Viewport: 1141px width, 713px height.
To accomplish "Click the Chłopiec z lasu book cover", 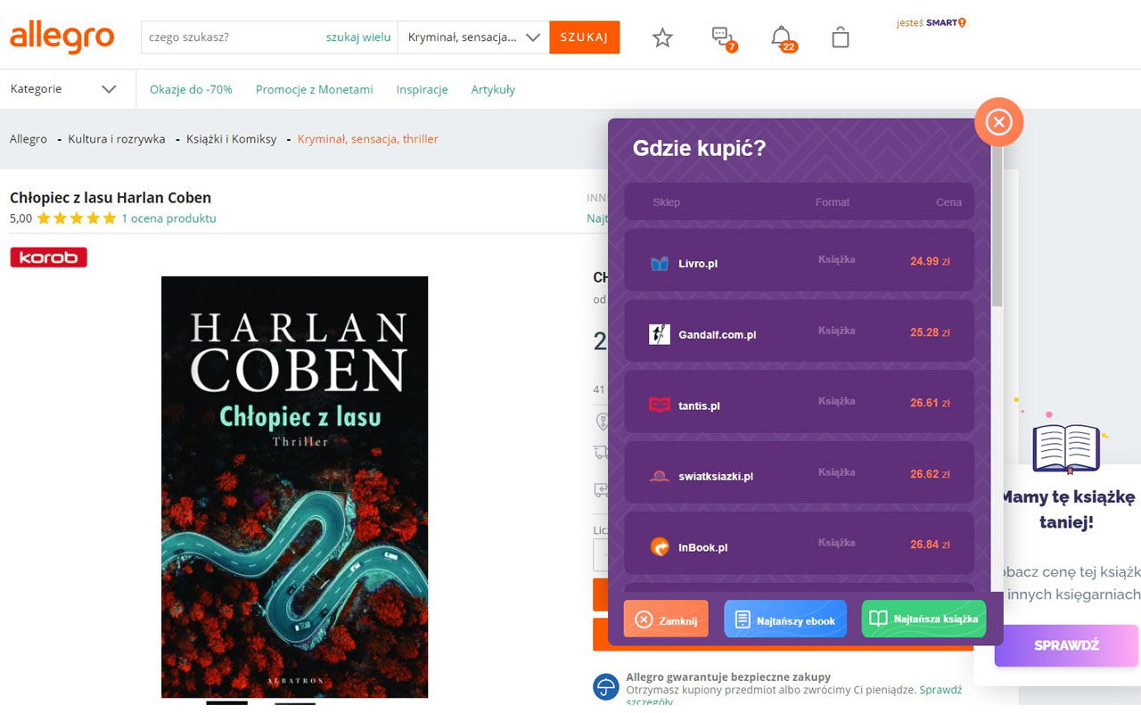I will [x=294, y=487].
